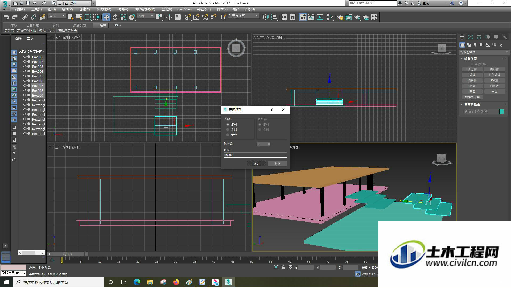Image resolution: width=511 pixels, height=288 pixels.
Task: Redo the last undone operation
Action: pyautogui.click(x=15, y=17)
